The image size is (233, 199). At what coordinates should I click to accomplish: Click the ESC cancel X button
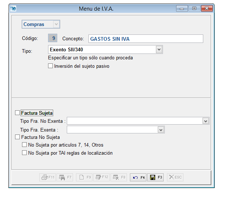pos(175,177)
